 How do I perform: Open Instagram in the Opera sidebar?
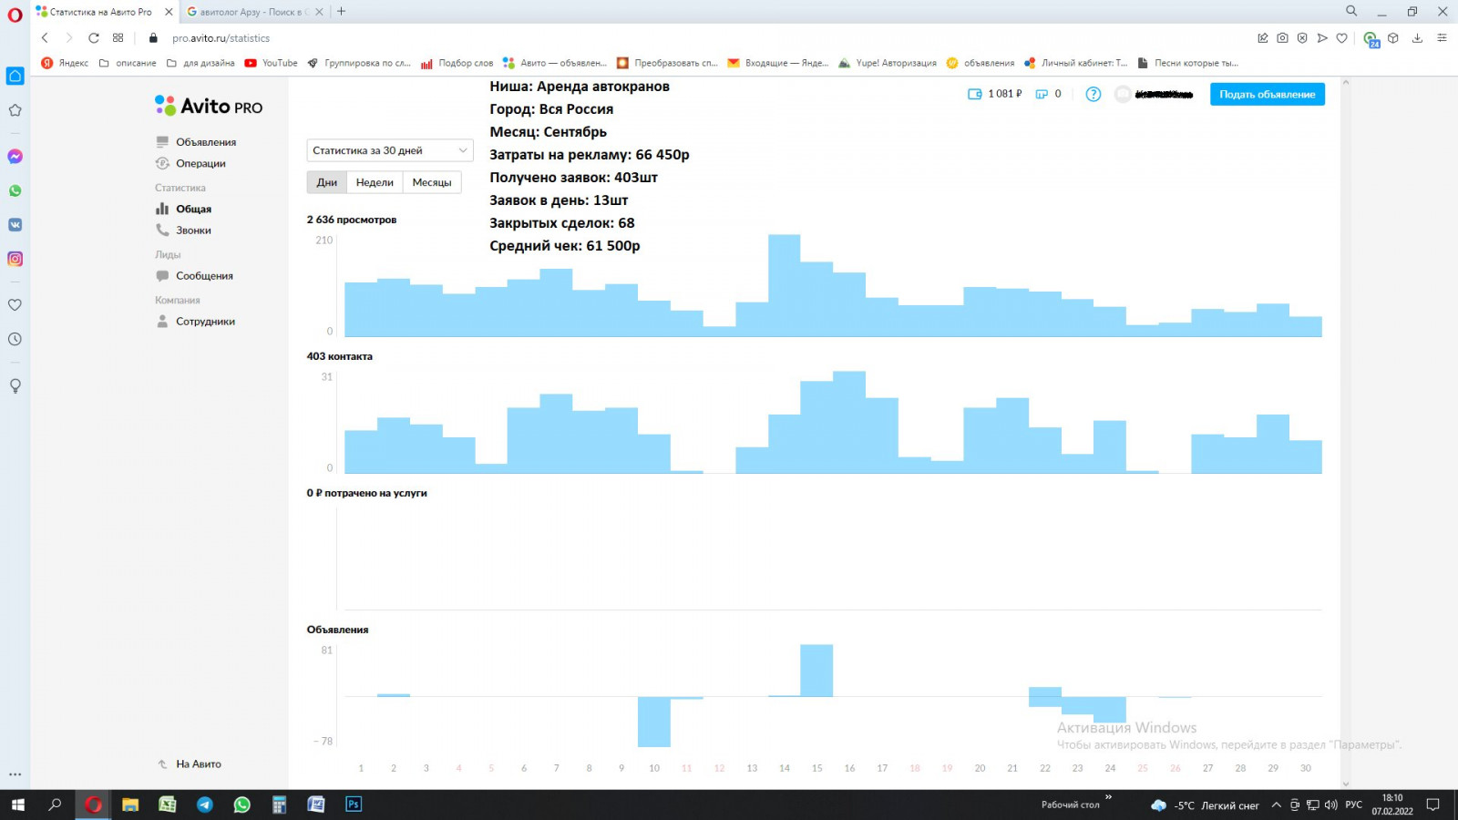click(x=15, y=259)
